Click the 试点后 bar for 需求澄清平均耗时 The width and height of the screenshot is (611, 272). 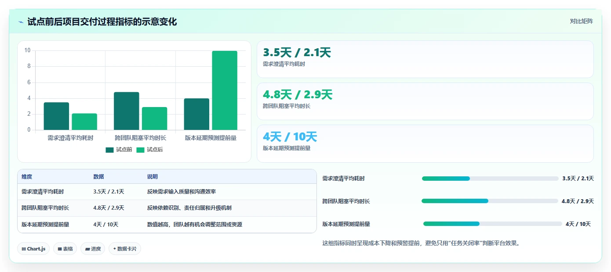(x=84, y=122)
